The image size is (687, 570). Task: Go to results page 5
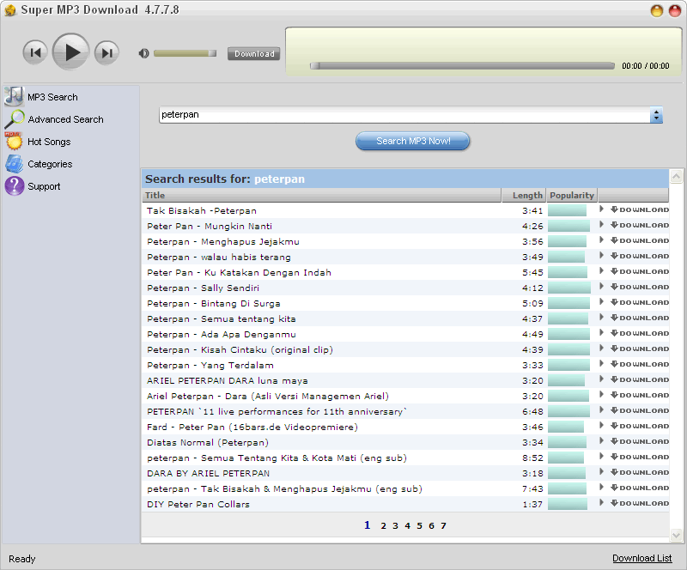pyautogui.click(x=419, y=525)
